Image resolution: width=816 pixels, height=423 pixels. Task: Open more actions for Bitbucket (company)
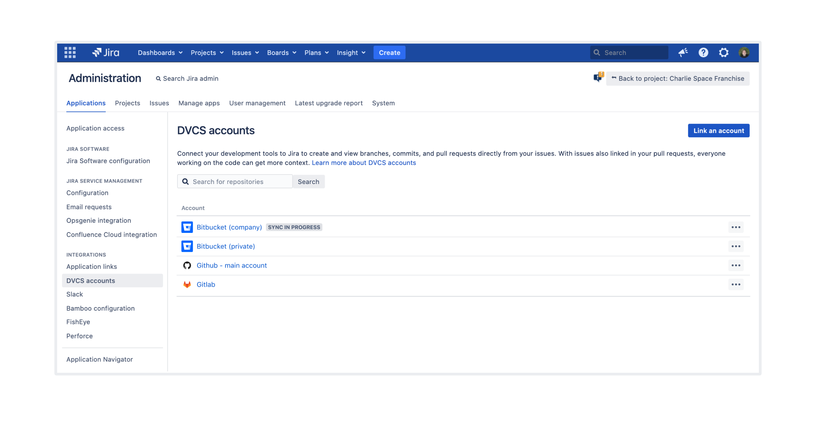coord(736,227)
